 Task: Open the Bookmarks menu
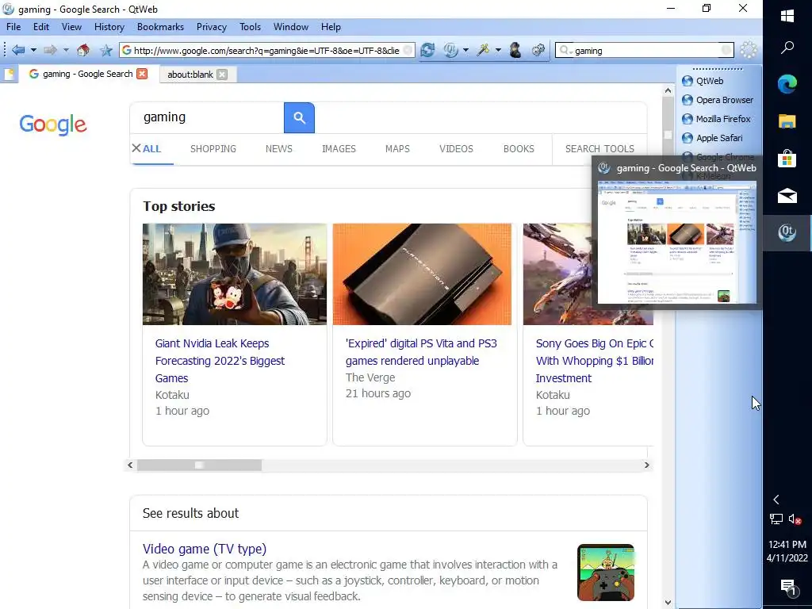point(160,27)
